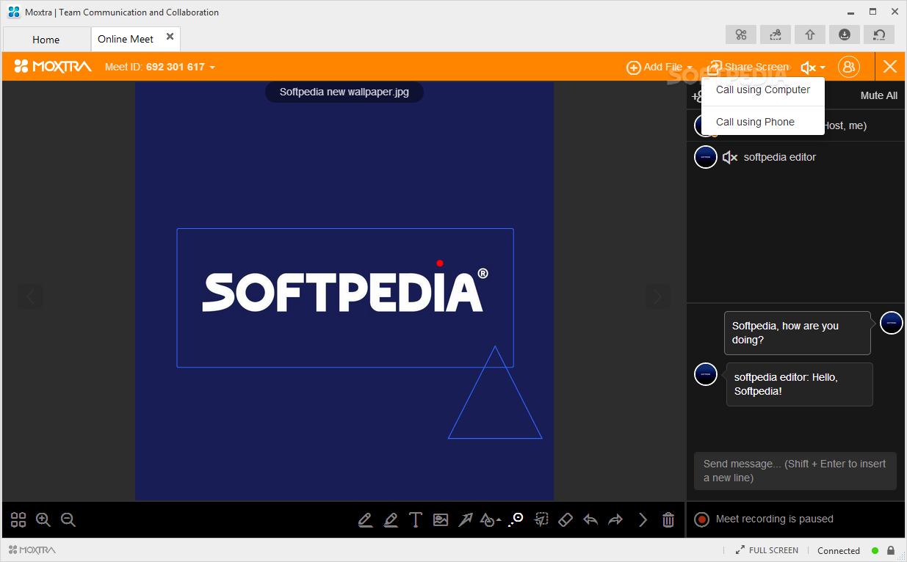This screenshot has height=562, width=907.
Task: Undo the last annotation
Action: click(x=590, y=519)
